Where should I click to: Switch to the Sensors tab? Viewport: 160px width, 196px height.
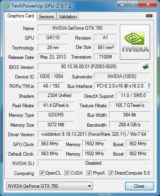[46, 17]
